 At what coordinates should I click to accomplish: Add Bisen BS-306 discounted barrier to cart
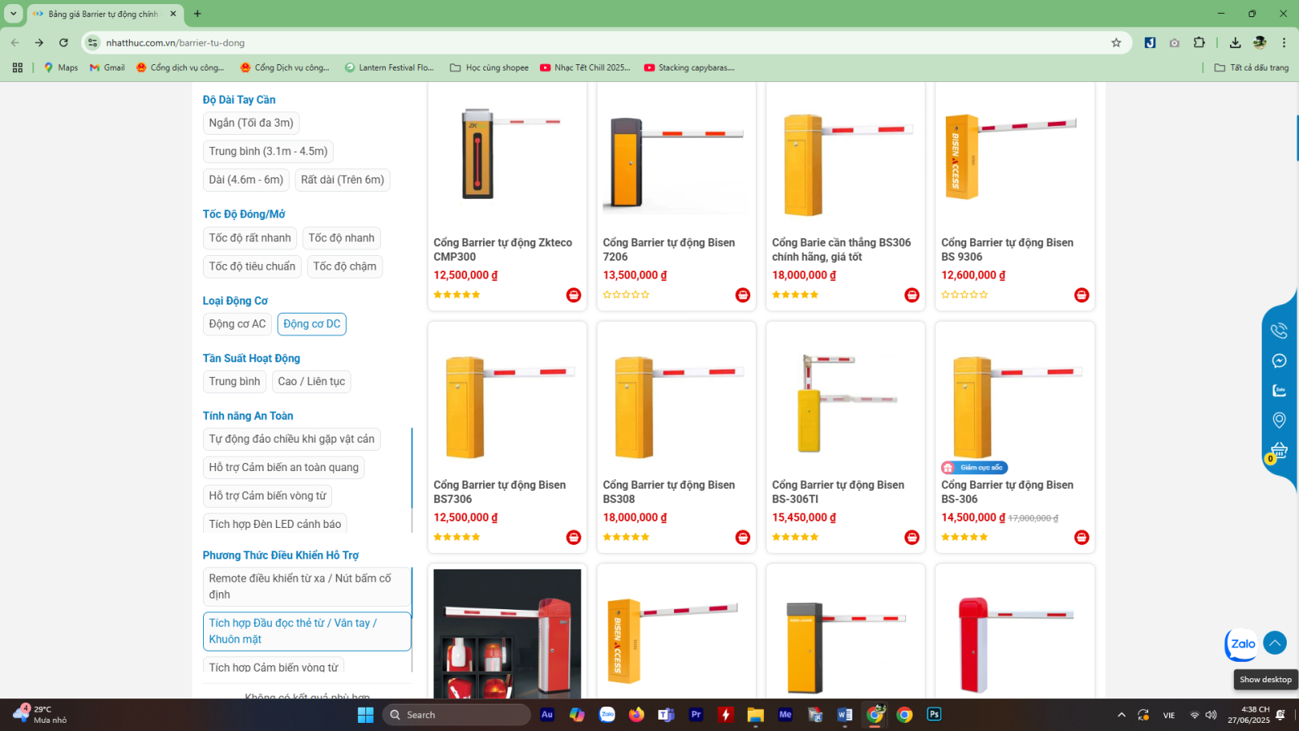1081,537
